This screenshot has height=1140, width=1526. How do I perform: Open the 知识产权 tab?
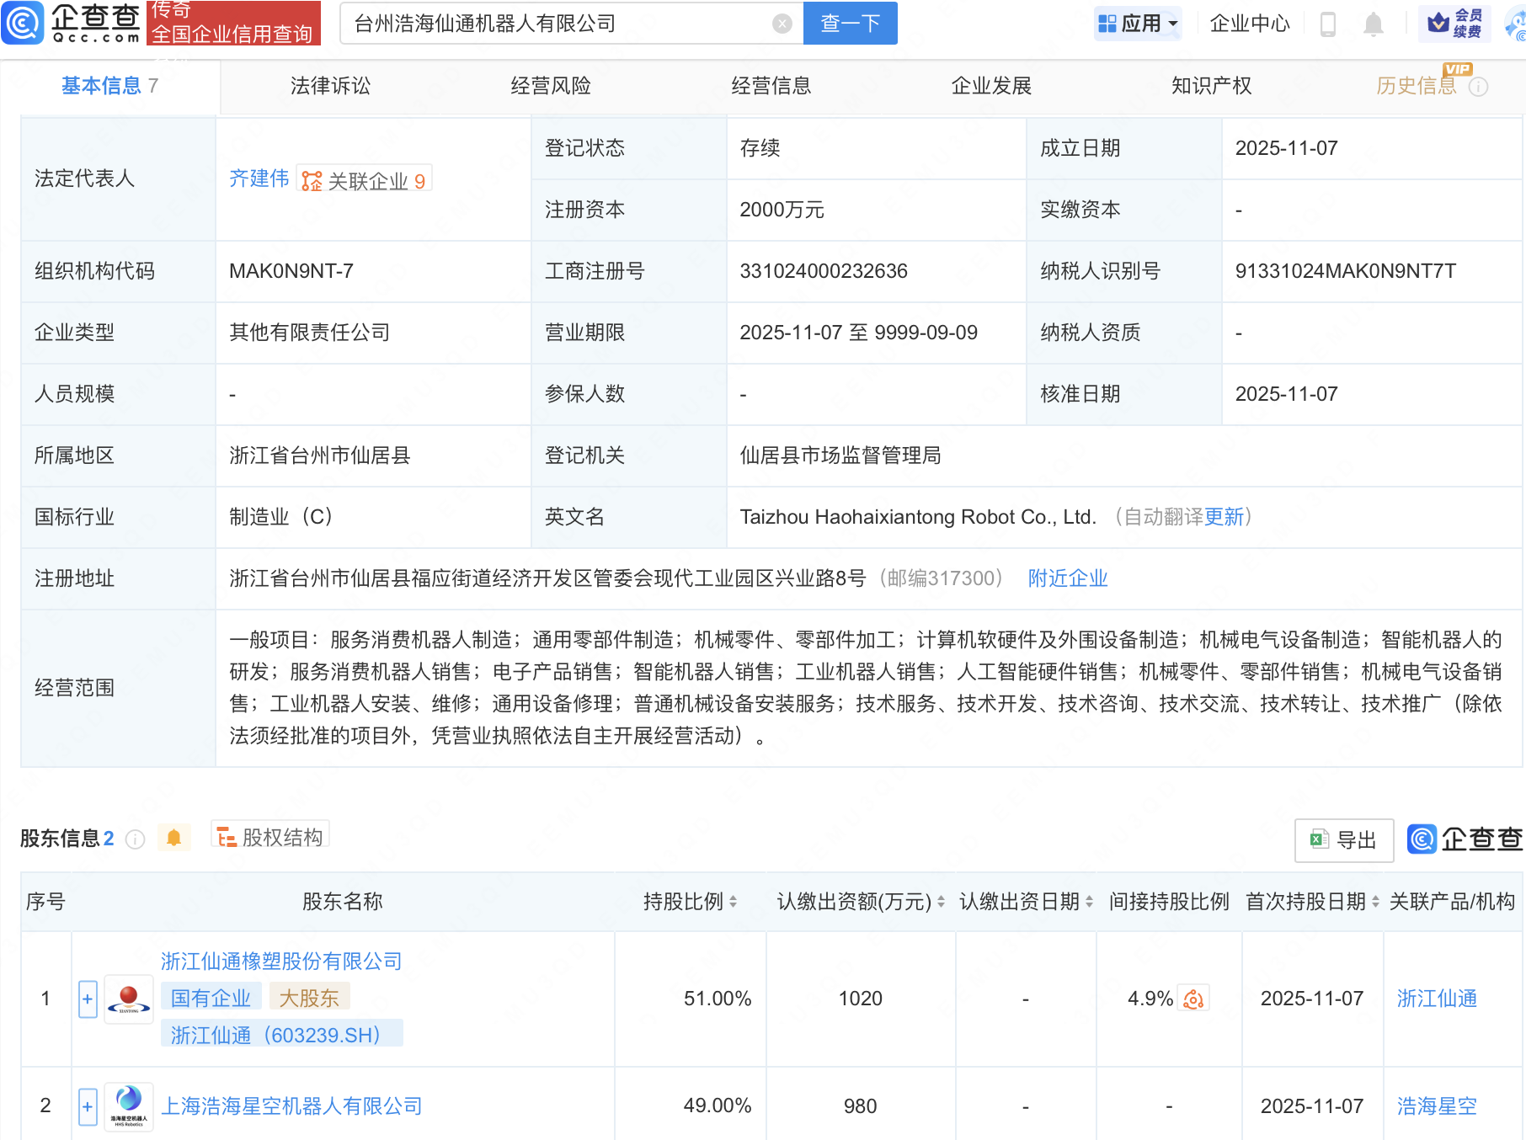click(1211, 86)
